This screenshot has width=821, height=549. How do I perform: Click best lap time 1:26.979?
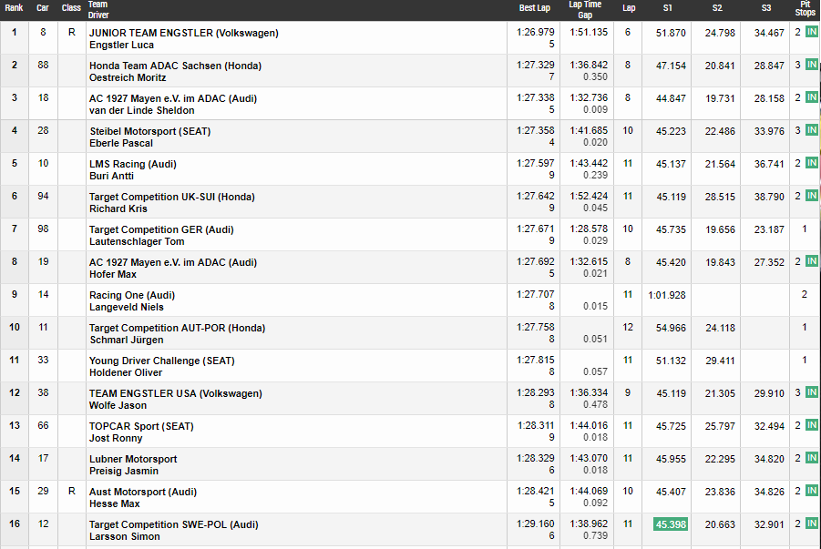tap(535, 33)
